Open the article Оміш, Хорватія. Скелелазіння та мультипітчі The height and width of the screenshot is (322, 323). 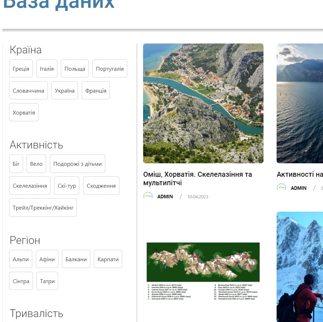197,178
